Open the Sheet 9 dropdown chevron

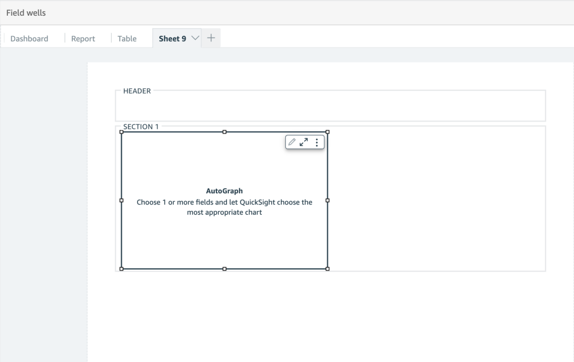[x=195, y=38]
